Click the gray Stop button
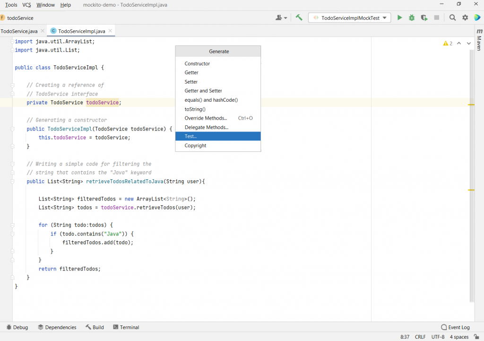The width and height of the screenshot is (484, 341). click(437, 18)
